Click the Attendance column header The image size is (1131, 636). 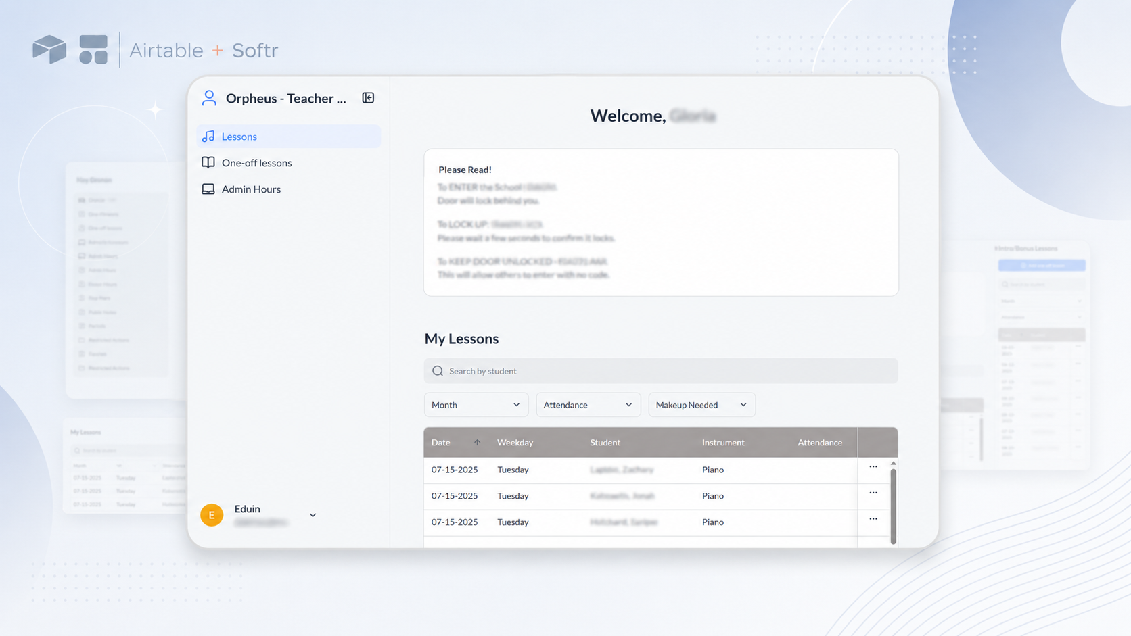[x=820, y=443]
